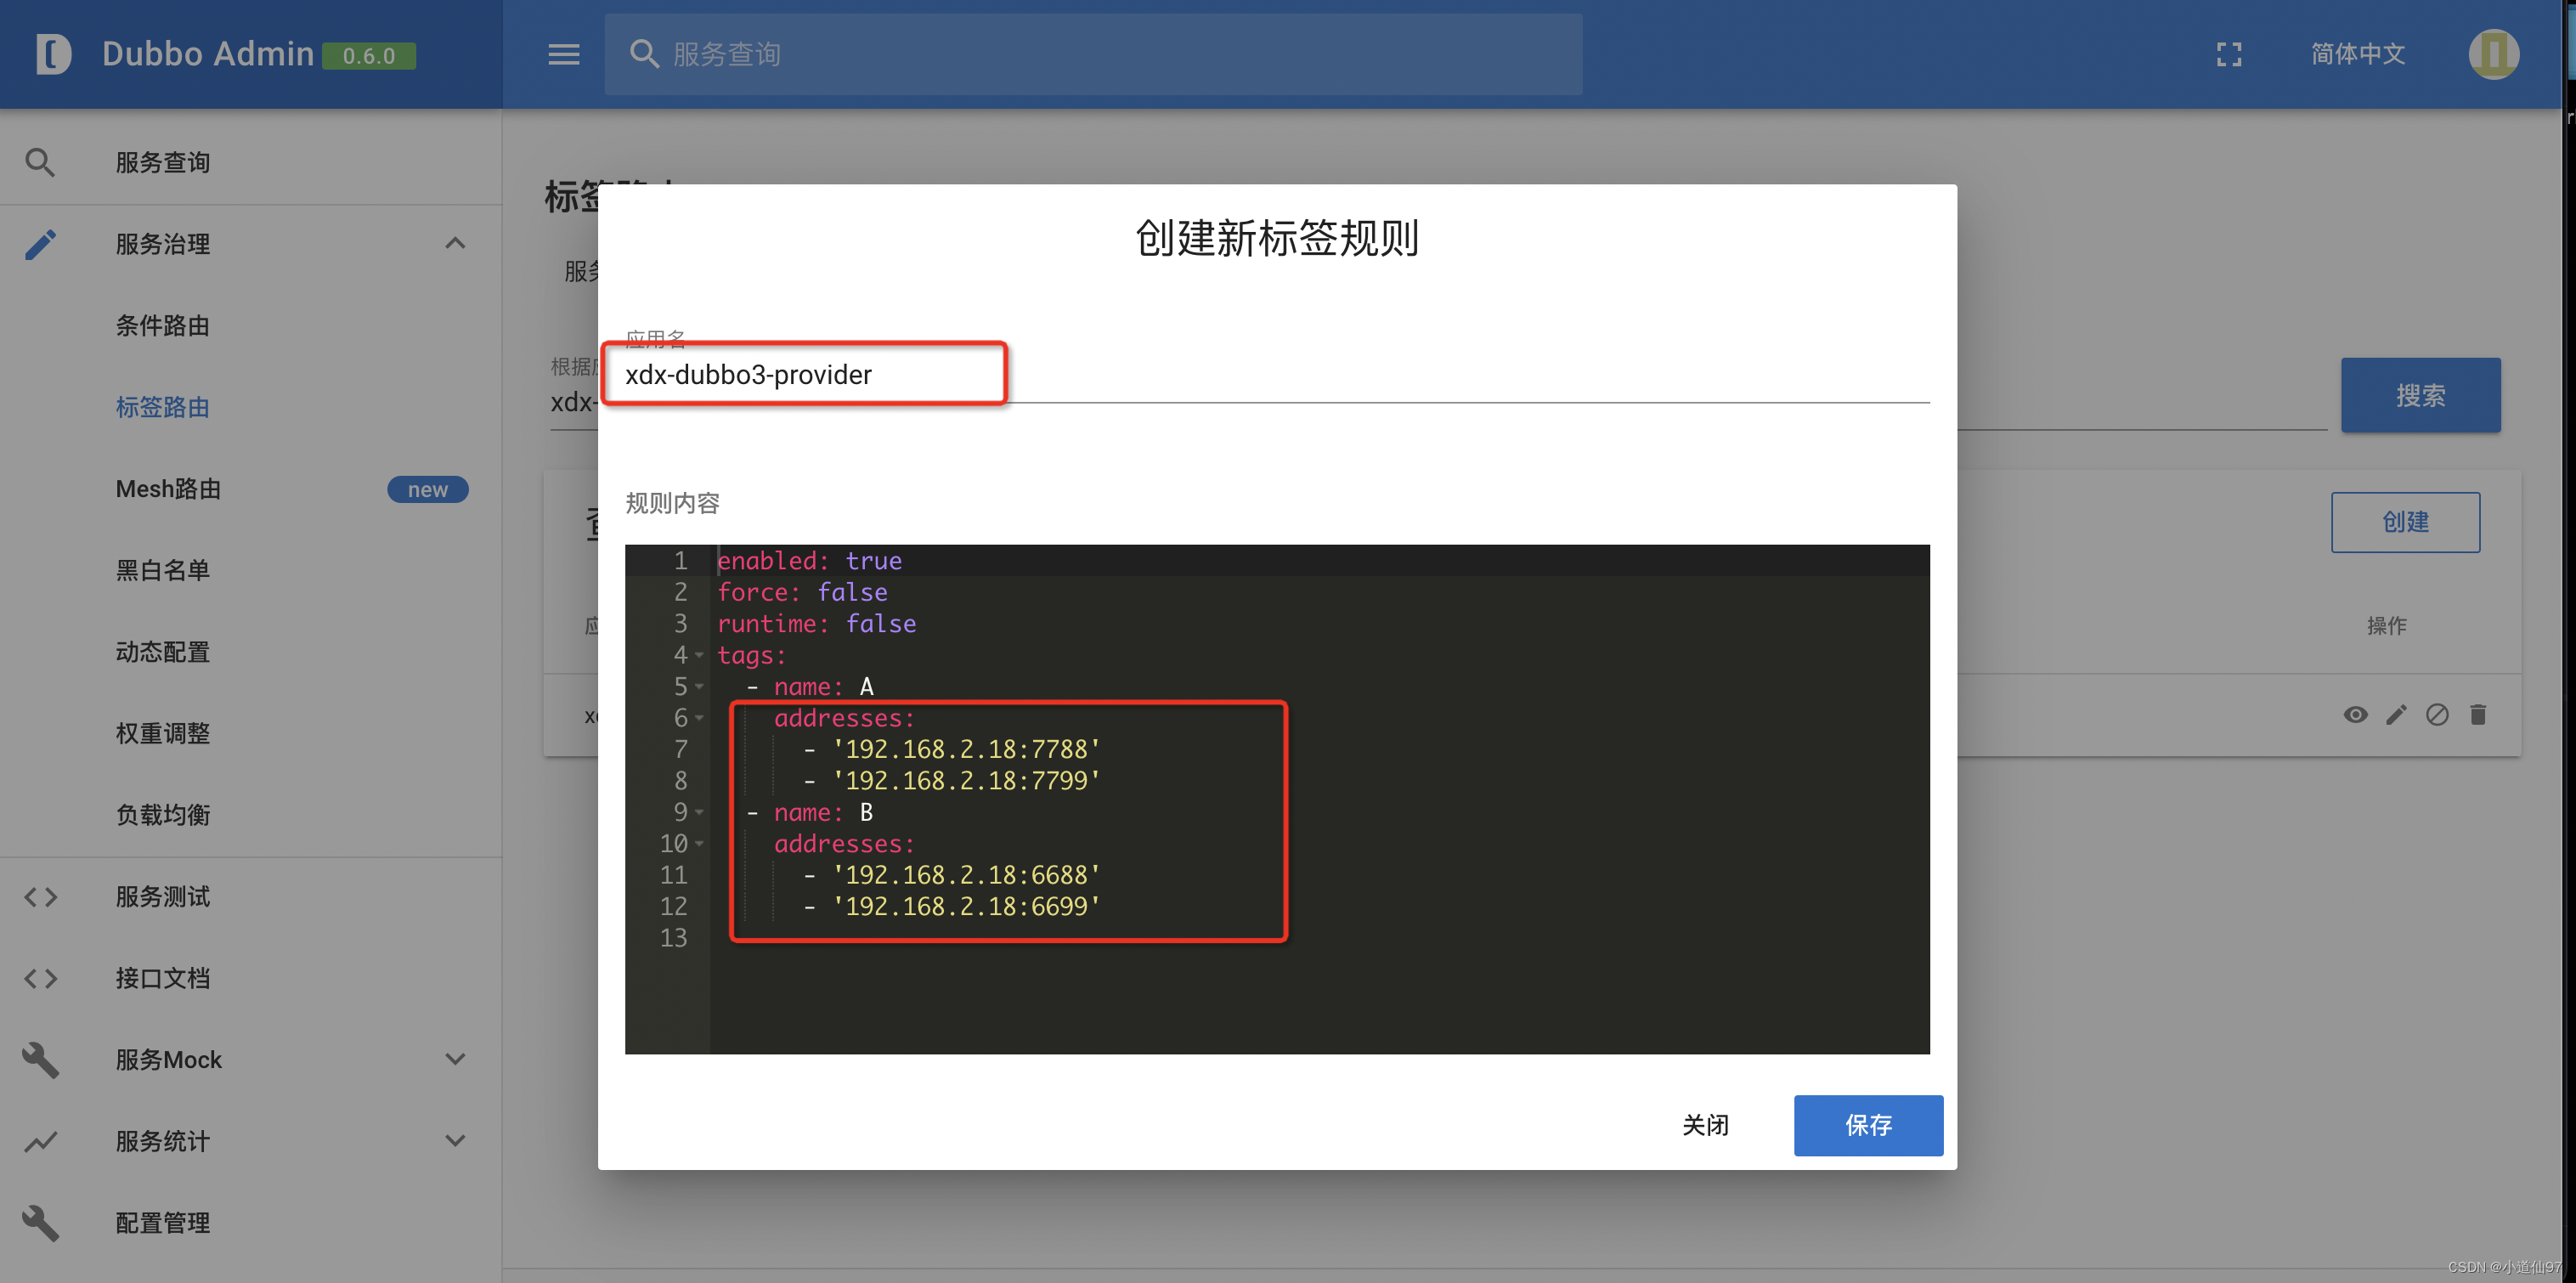Click the 服务查询 search icon in the sidebar
The width and height of the screenshot is (2576, 1283).
(x=40, y=162)
